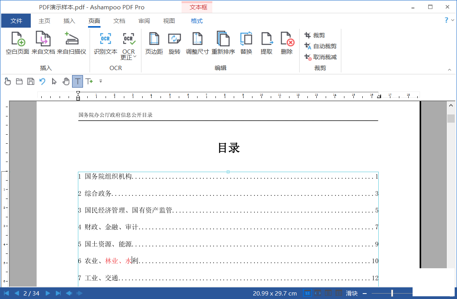Switch to the 页面 (Page) tab
This screenshot has height=299, width=457.
[94, 21]
